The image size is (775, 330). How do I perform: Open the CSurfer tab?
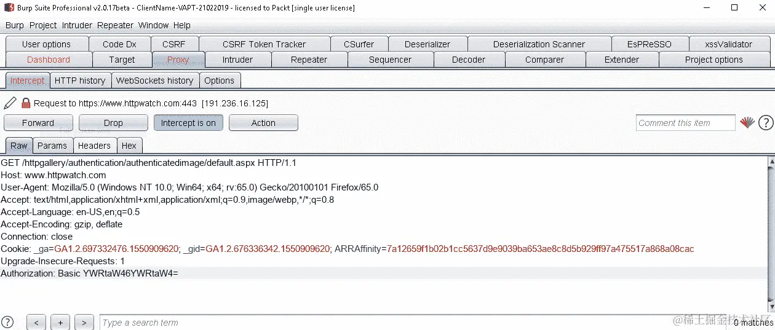[359, 44]
